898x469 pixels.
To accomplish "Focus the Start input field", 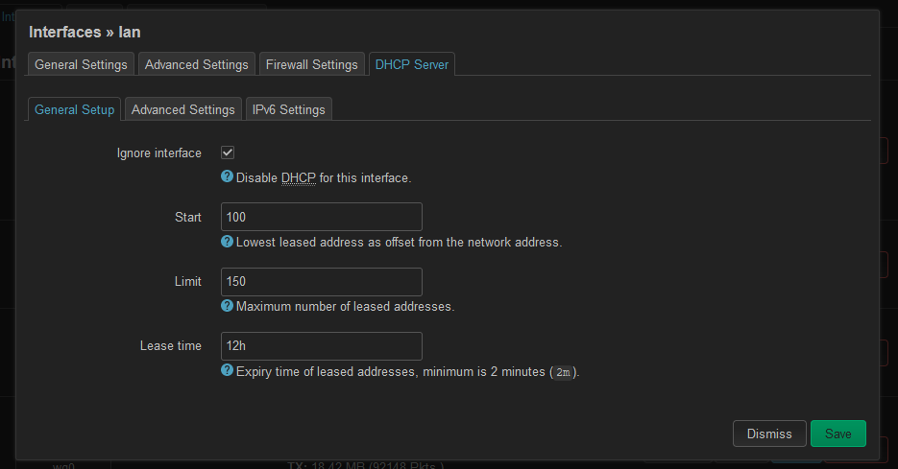I will click(321, 217).
